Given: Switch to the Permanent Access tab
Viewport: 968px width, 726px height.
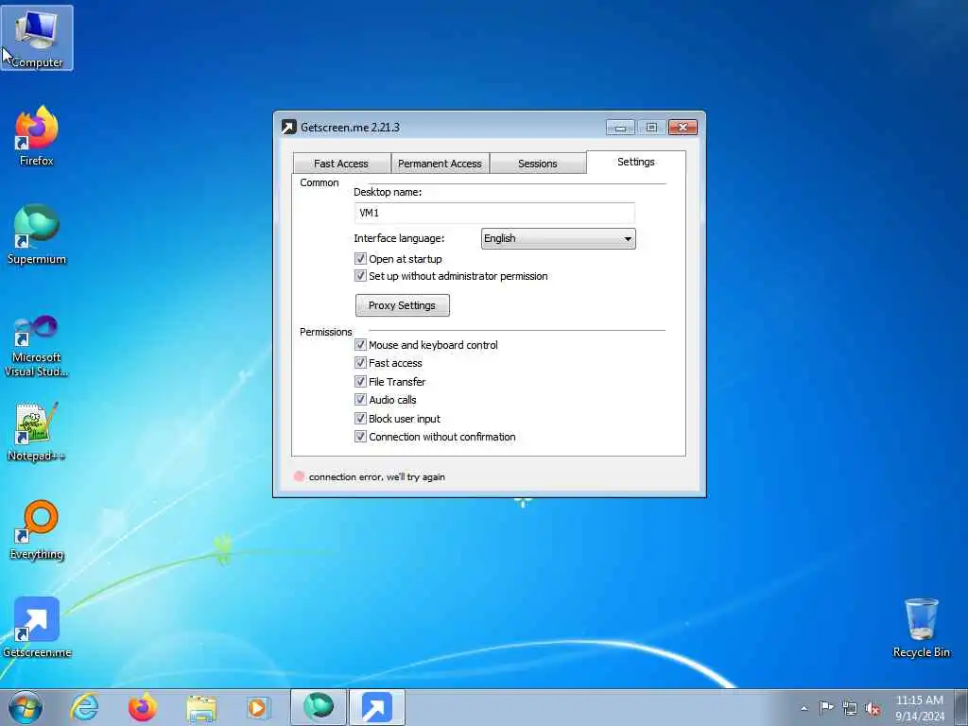Looking at the screenshot, I should pos(440,164).
